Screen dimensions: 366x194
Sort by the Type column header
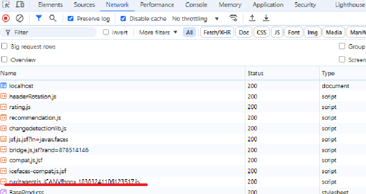click(x=343, y=73)
